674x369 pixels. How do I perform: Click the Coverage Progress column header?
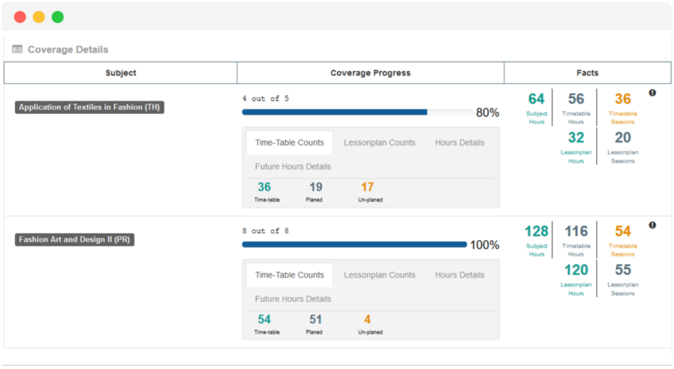pyautogui.click(x=370, y=73)
